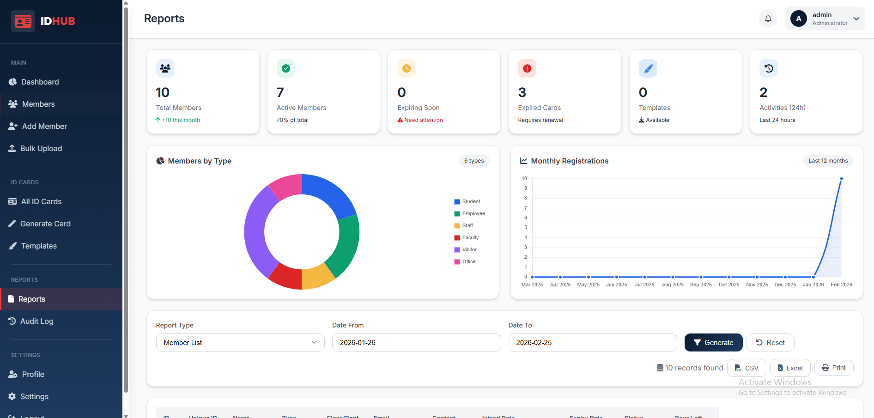Hide the Visitor legend entry
The height and width of the screenshot is (418, 874).
tap(465, 249)
